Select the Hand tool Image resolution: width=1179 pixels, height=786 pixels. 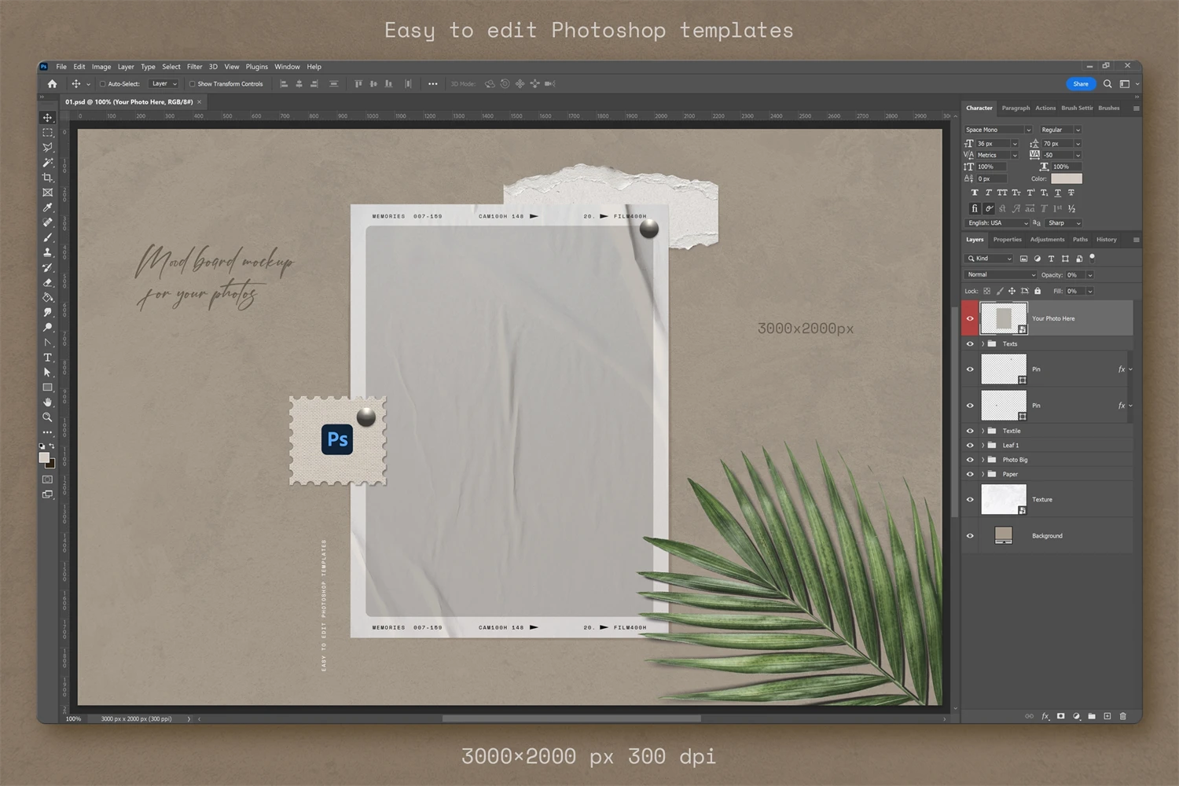(48, 402)
